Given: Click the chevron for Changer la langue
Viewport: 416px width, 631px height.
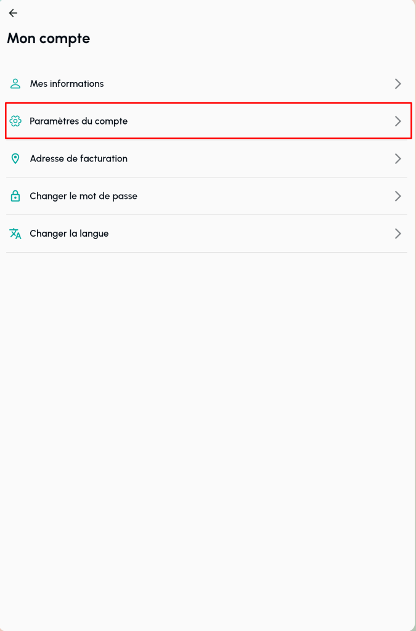Looking at the screenshot, I should pyautogui.click(x=398, y=234).
